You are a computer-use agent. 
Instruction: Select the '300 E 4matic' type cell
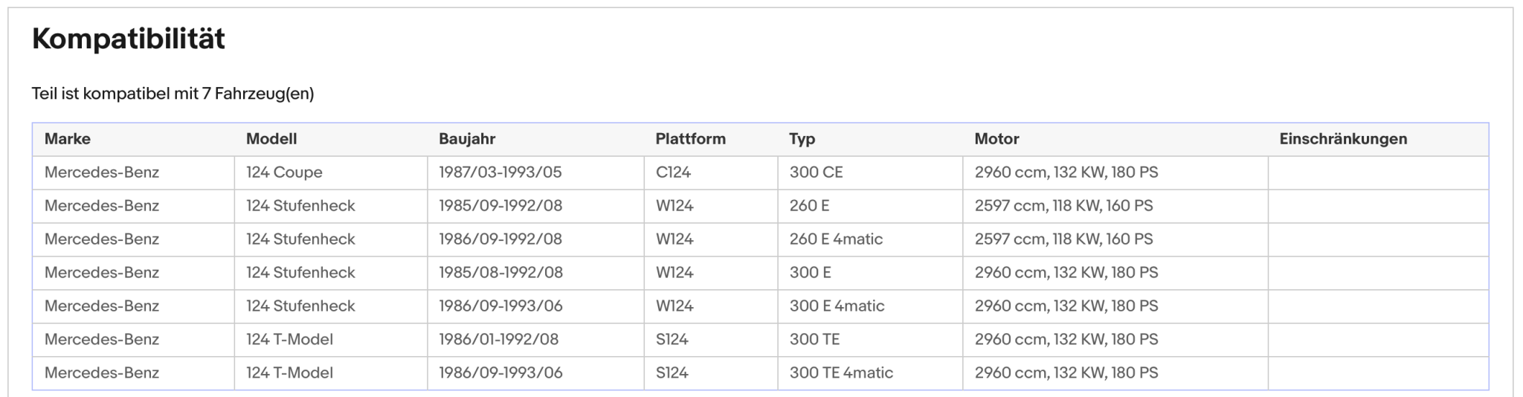870,306
